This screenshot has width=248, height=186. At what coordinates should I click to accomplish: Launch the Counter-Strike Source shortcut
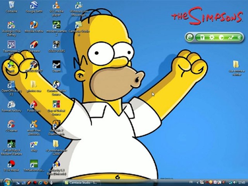57,88
